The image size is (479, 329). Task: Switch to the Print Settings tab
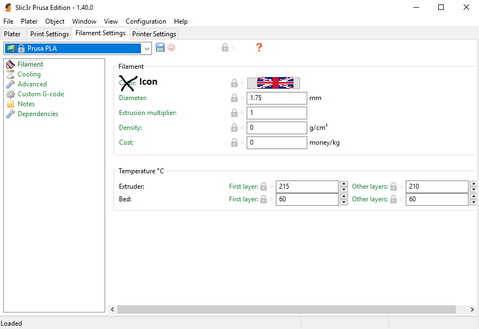[x=50, y=34]
